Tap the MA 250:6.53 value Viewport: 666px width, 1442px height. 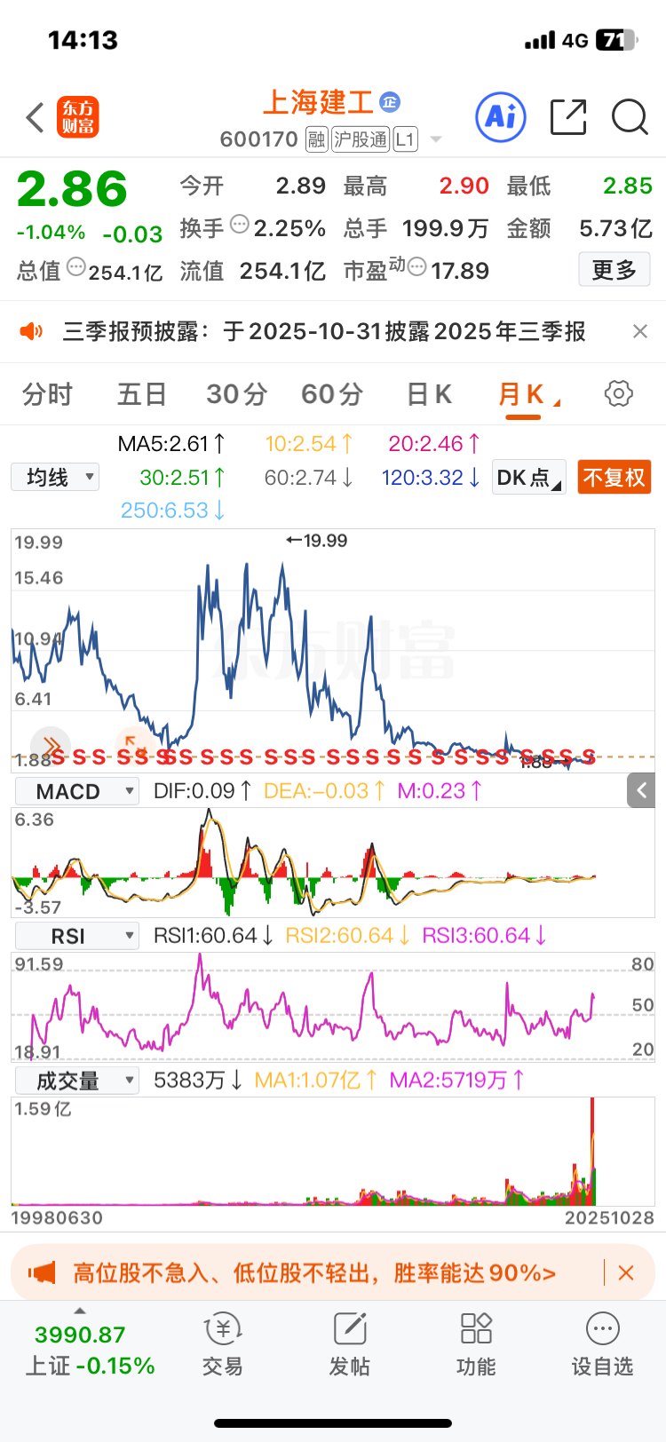tap(173, 511)
